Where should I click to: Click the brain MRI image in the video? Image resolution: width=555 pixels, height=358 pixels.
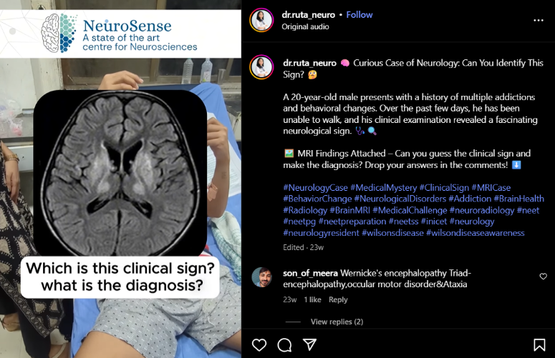tap(120, 173)
